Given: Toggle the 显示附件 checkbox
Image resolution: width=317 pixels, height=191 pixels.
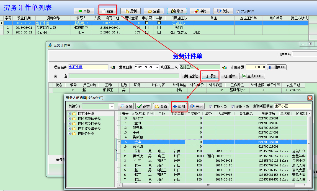Looking at the screenshot, I should (x=238, y=12).
